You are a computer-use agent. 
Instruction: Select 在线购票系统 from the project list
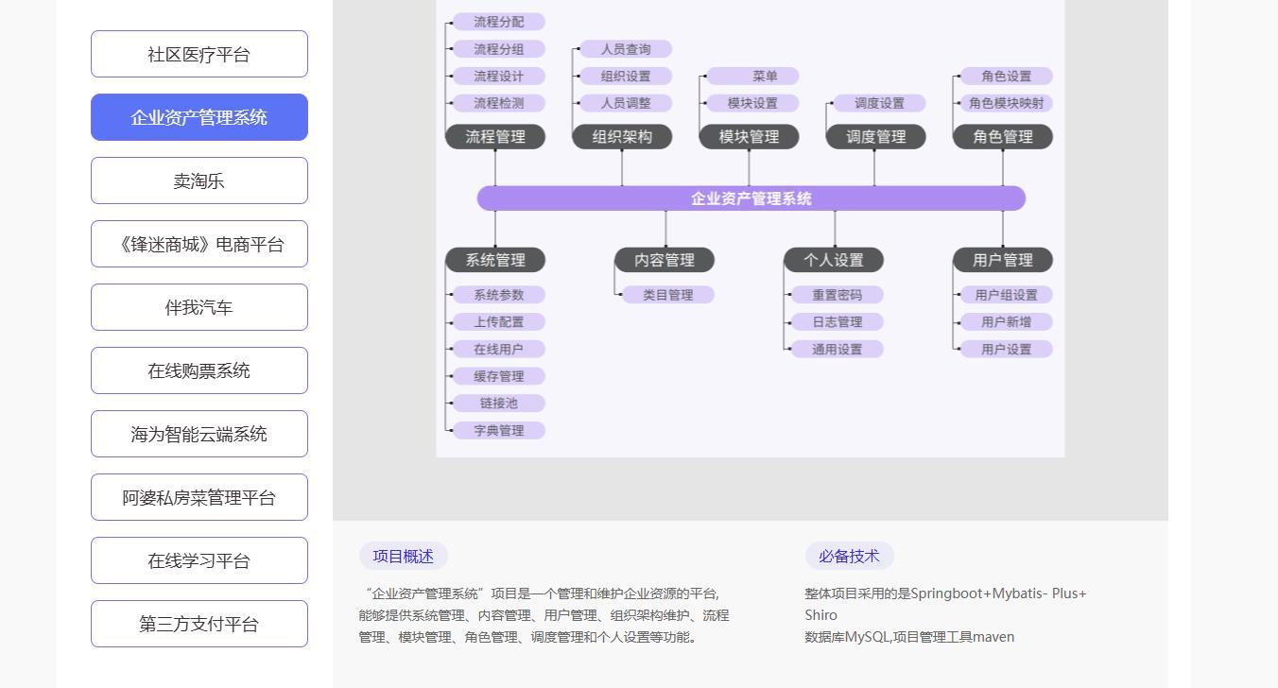[x=199, y=370]
